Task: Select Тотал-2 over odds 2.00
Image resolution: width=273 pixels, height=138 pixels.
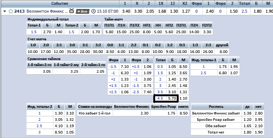Action: pos(85,32)
